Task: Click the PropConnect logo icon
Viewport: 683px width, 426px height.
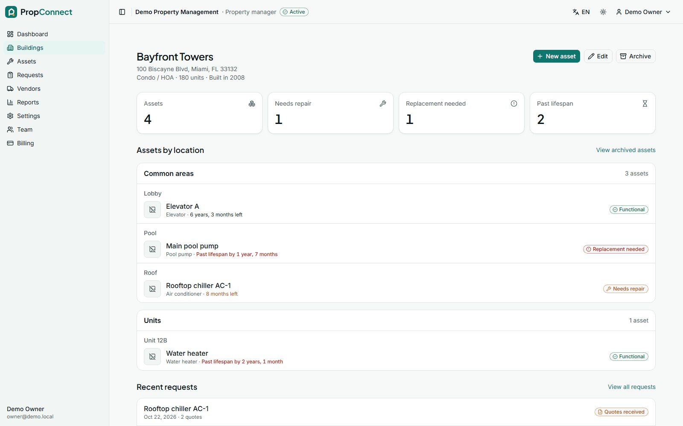Action: pyautogui.click(x=11, y=12)
